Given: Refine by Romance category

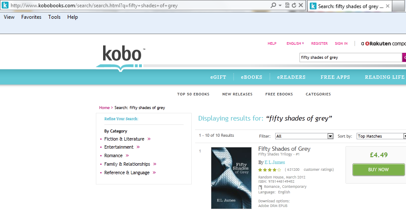Looking at the screenshot, I should click(x=113, y=155).
